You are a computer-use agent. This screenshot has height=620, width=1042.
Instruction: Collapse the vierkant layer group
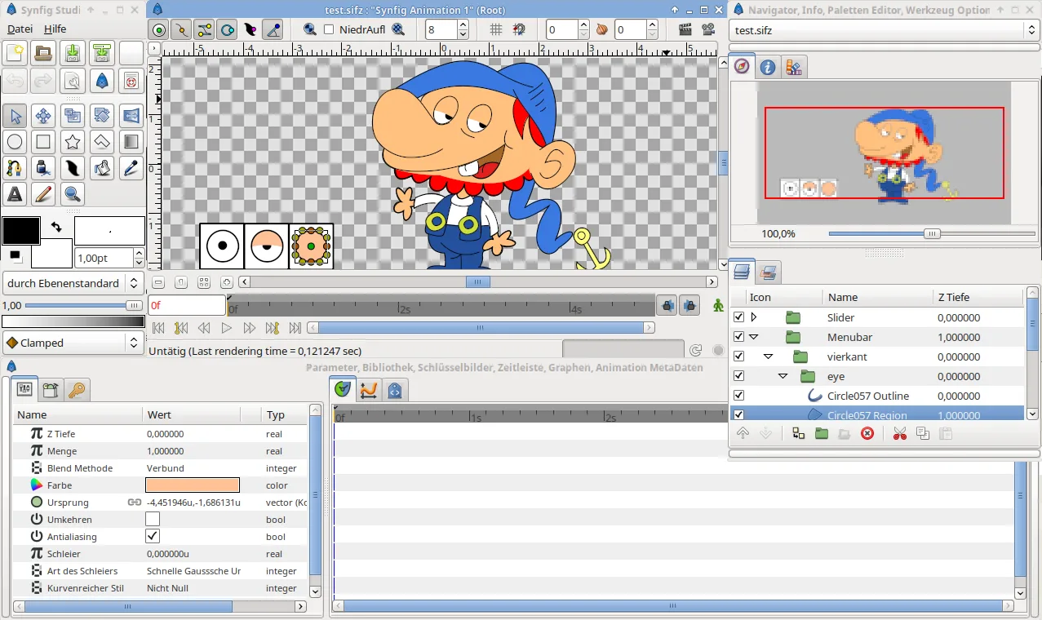(x=768, y=356)
